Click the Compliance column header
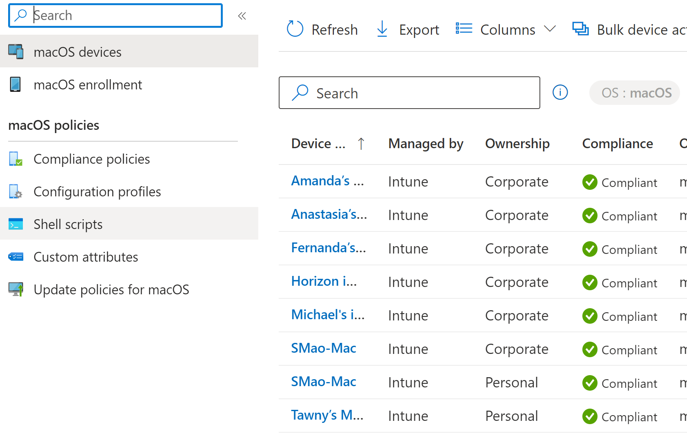Viewport: 687px width, 438px height. click(x=617, y=144)
